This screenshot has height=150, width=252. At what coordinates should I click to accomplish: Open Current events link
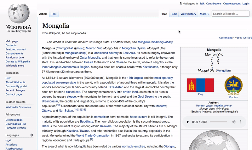pyautogui.click(x=14, y=53)
